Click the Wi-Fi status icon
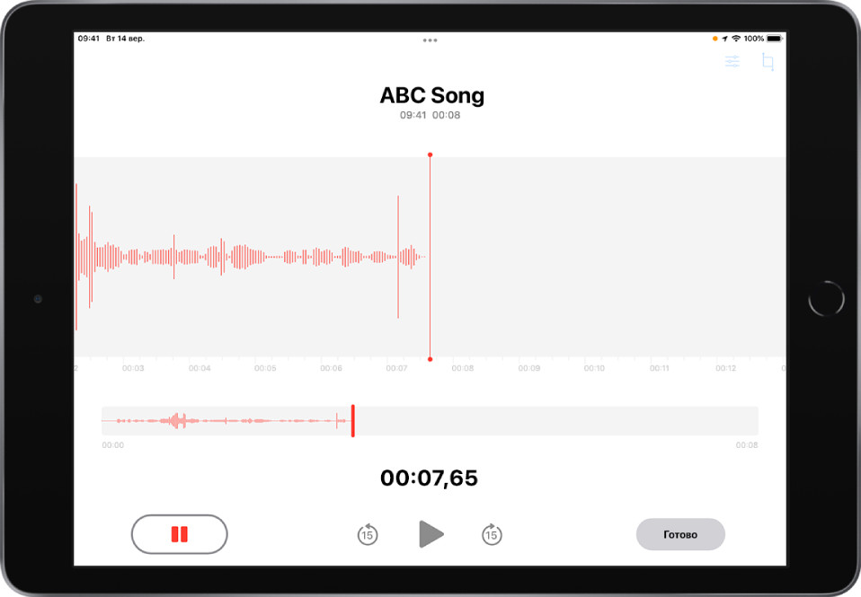Image resolution: width=861 pixels, height=597 pixels. click(736, 39)
